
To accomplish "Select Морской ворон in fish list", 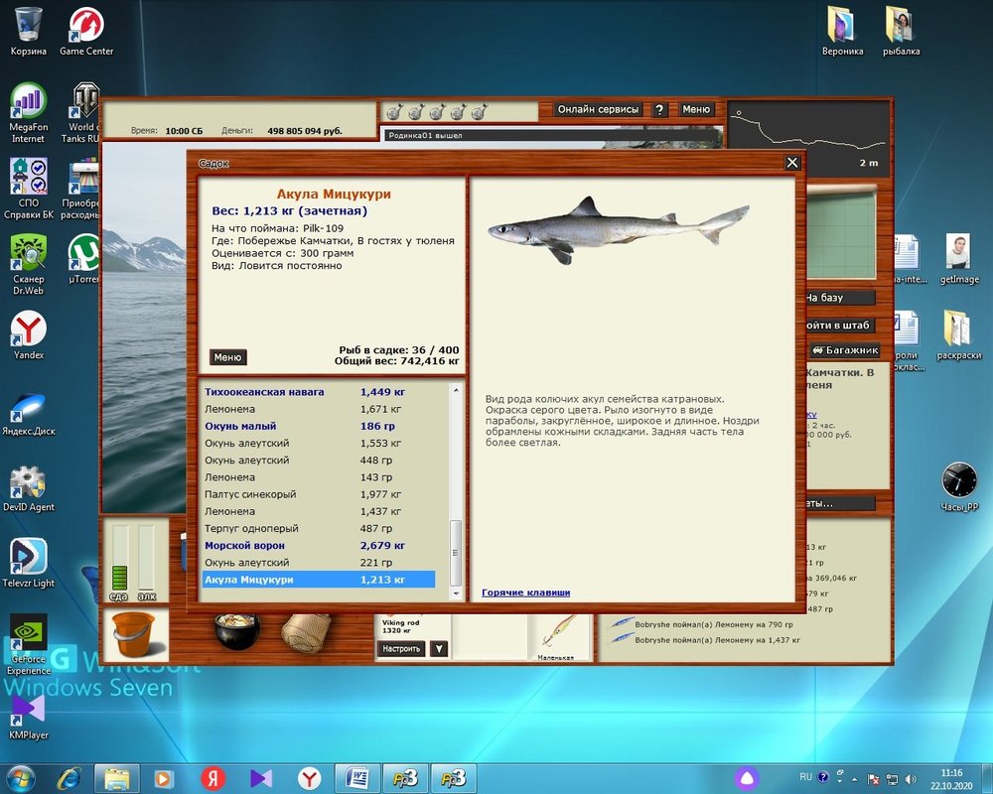I will pyautogui.click(x=244, y=546).
